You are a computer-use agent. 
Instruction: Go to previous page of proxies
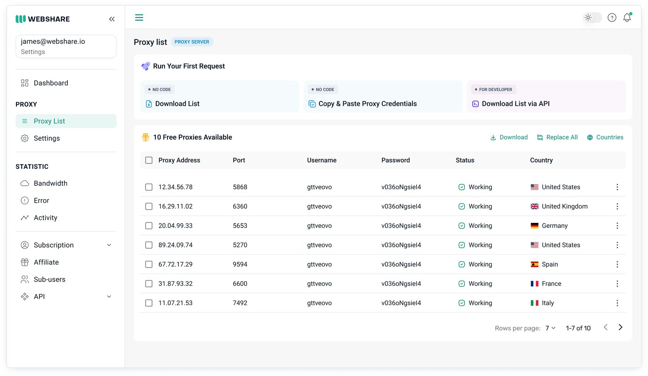tap(606, 327)
